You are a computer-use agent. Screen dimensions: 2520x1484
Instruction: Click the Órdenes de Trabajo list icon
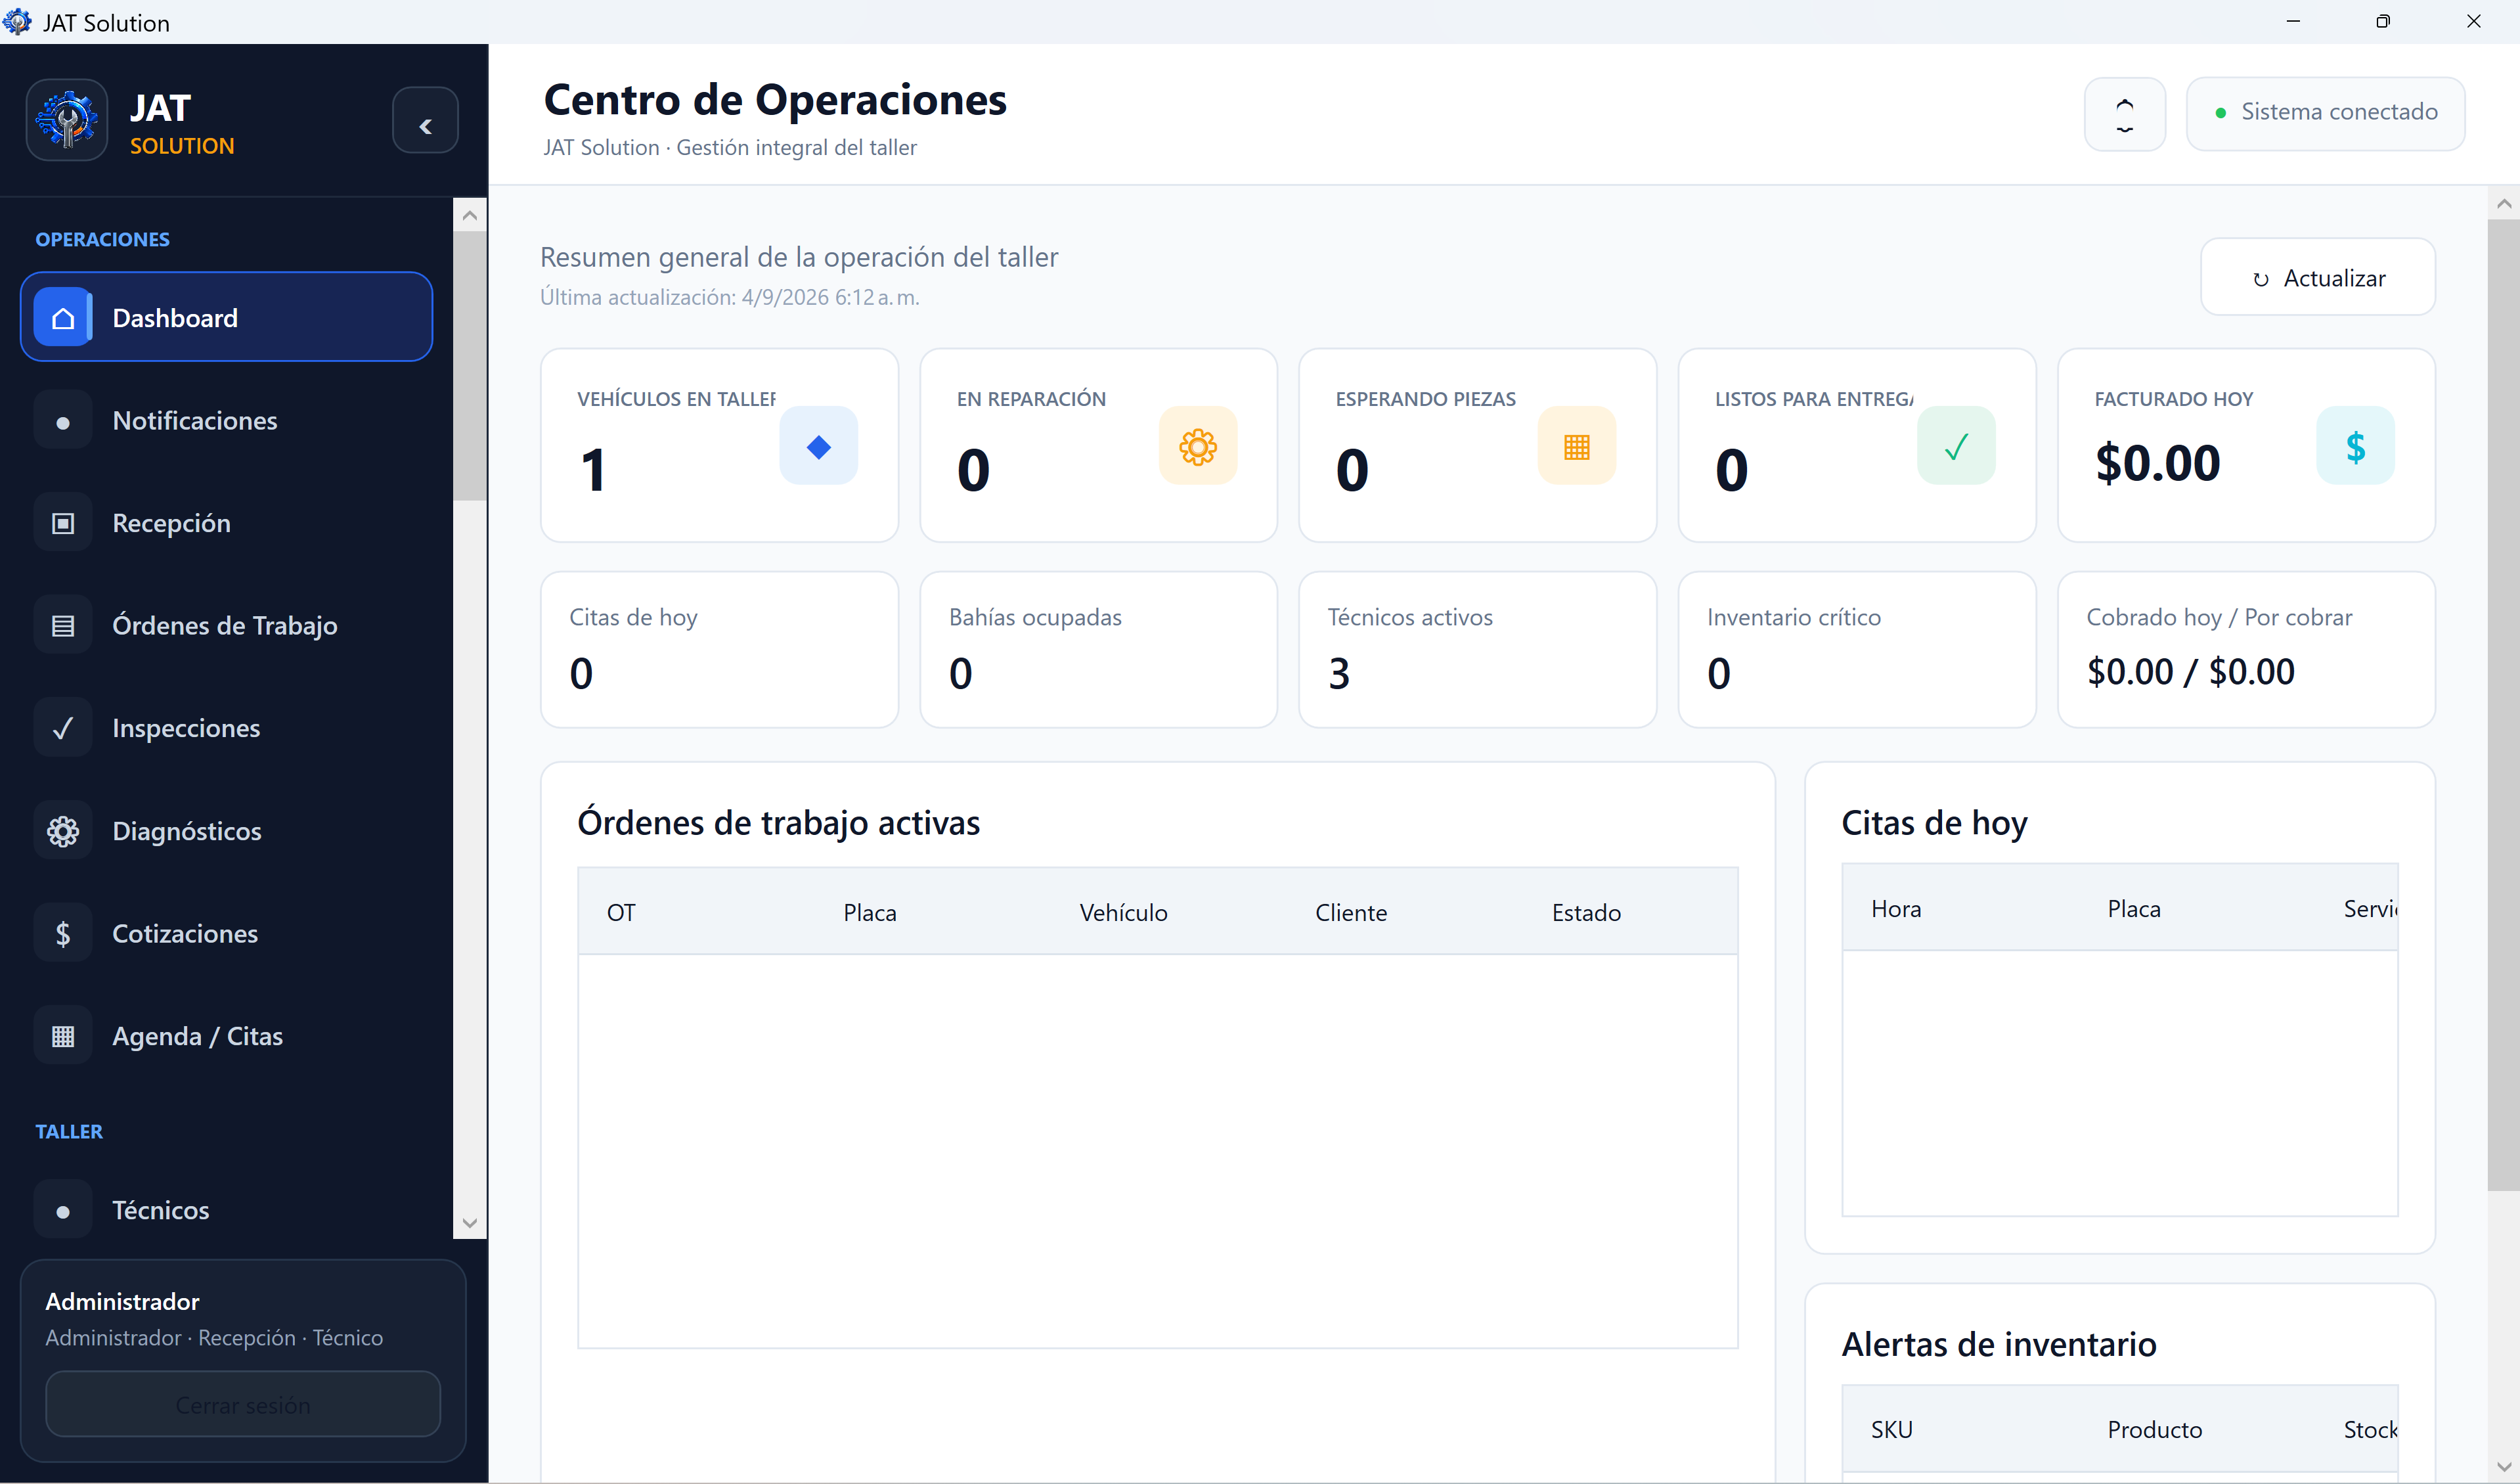pos(63,626)
